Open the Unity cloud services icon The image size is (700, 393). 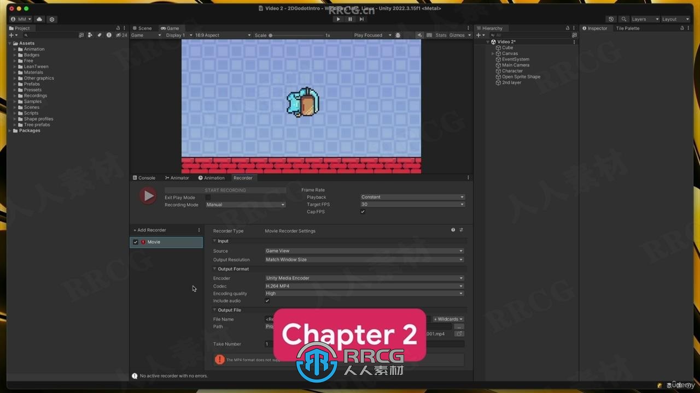click(x=39, y=19)
